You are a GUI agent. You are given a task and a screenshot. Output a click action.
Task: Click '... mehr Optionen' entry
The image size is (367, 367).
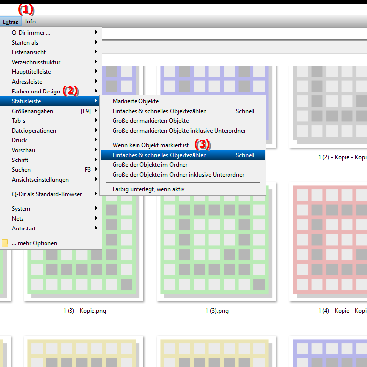tap(51, 243)
